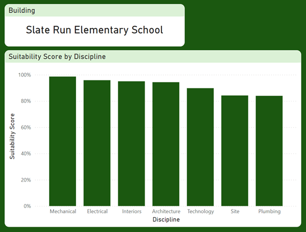Click the Plumbing axis label
The width and height of the screenshot is (306, 232).
pyautogui.click(x=269, y=211)
